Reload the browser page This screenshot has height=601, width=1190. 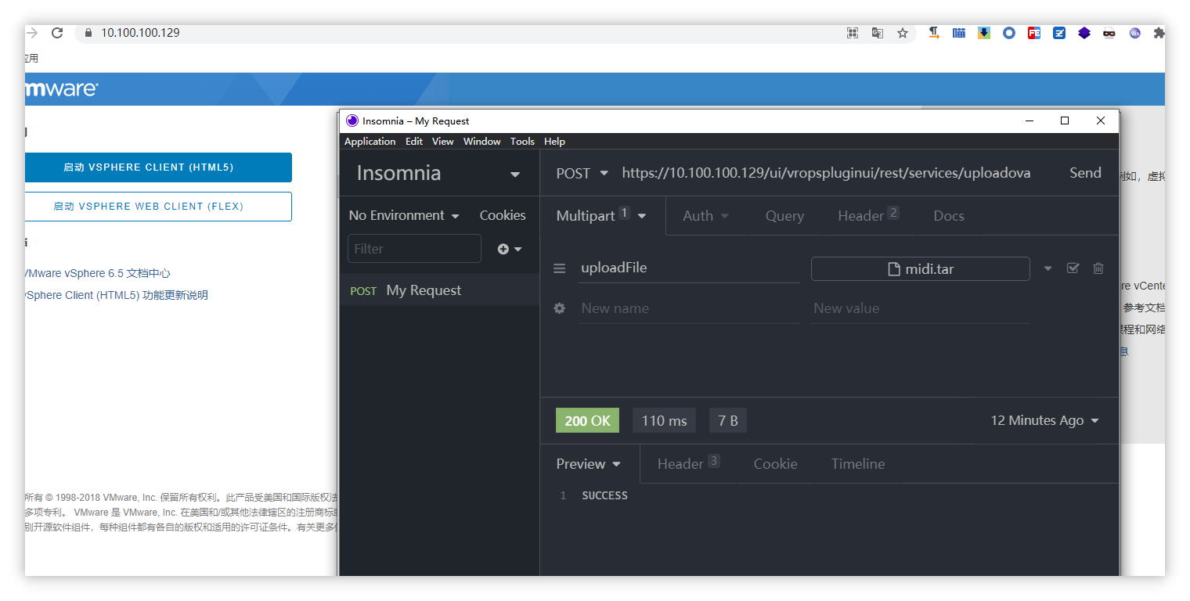(56, 33)
